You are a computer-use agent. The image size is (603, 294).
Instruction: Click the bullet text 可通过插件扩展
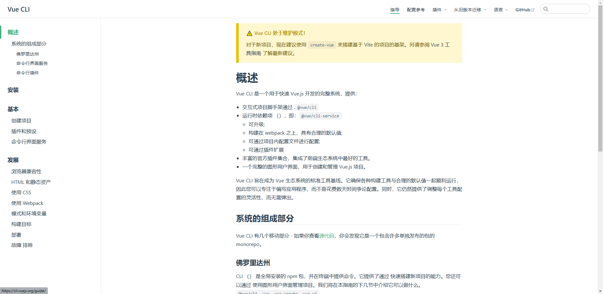point(266,150)
